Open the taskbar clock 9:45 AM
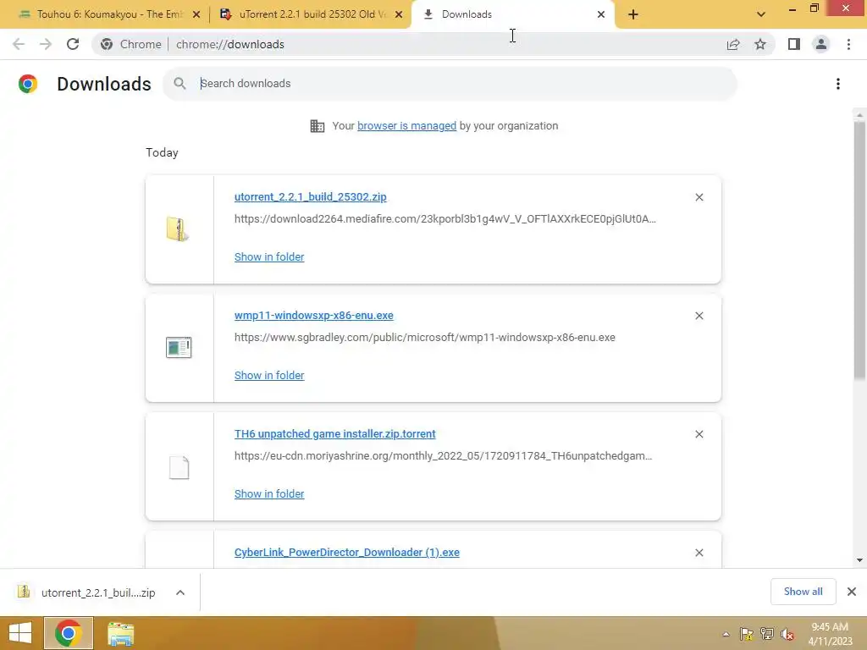 (x=830, y=633)
